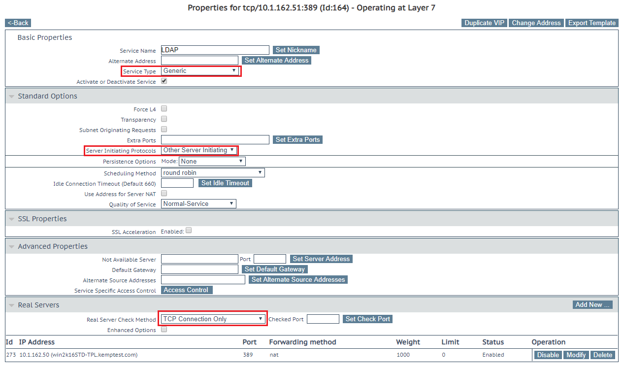Image resolution: width=624 pixels, height=368 pixels.
Task: Click Set Nickname button
Action: 296,50
